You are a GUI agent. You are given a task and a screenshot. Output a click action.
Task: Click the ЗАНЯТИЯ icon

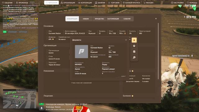(96, 3)
